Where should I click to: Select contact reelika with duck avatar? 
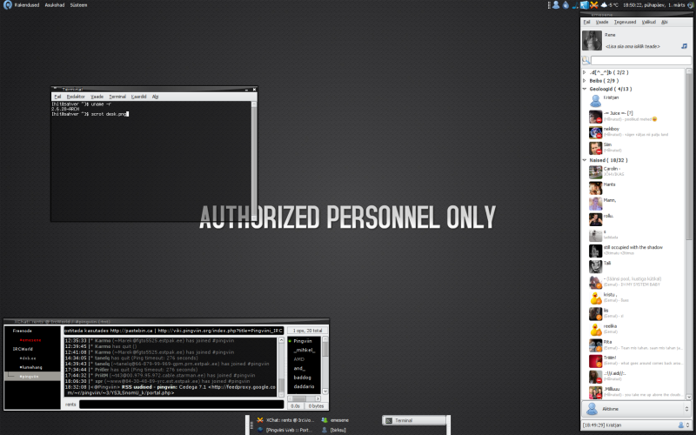pyautogui.click(x=633, y=329)
